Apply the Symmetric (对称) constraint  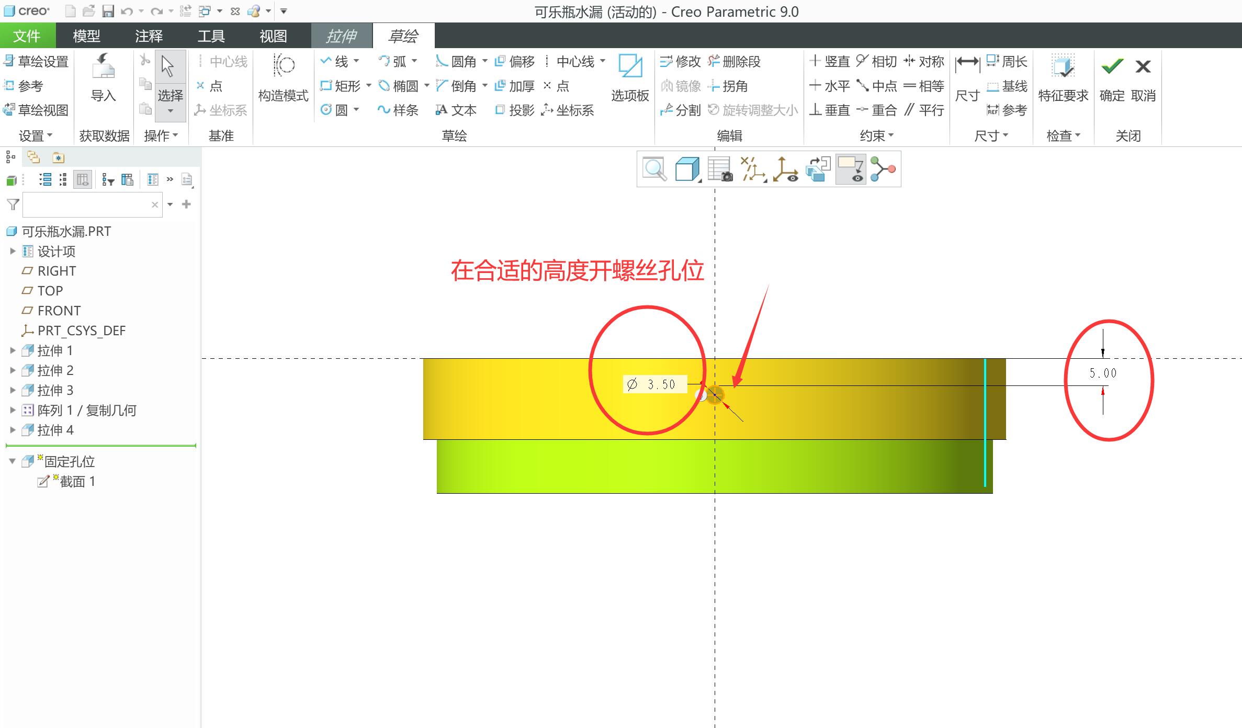tap(924, 62)
